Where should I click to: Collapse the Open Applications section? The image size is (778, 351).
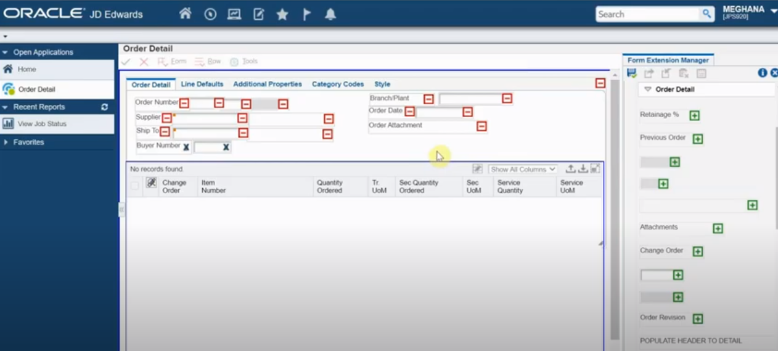pyautogui.click(x=6, y=52)
